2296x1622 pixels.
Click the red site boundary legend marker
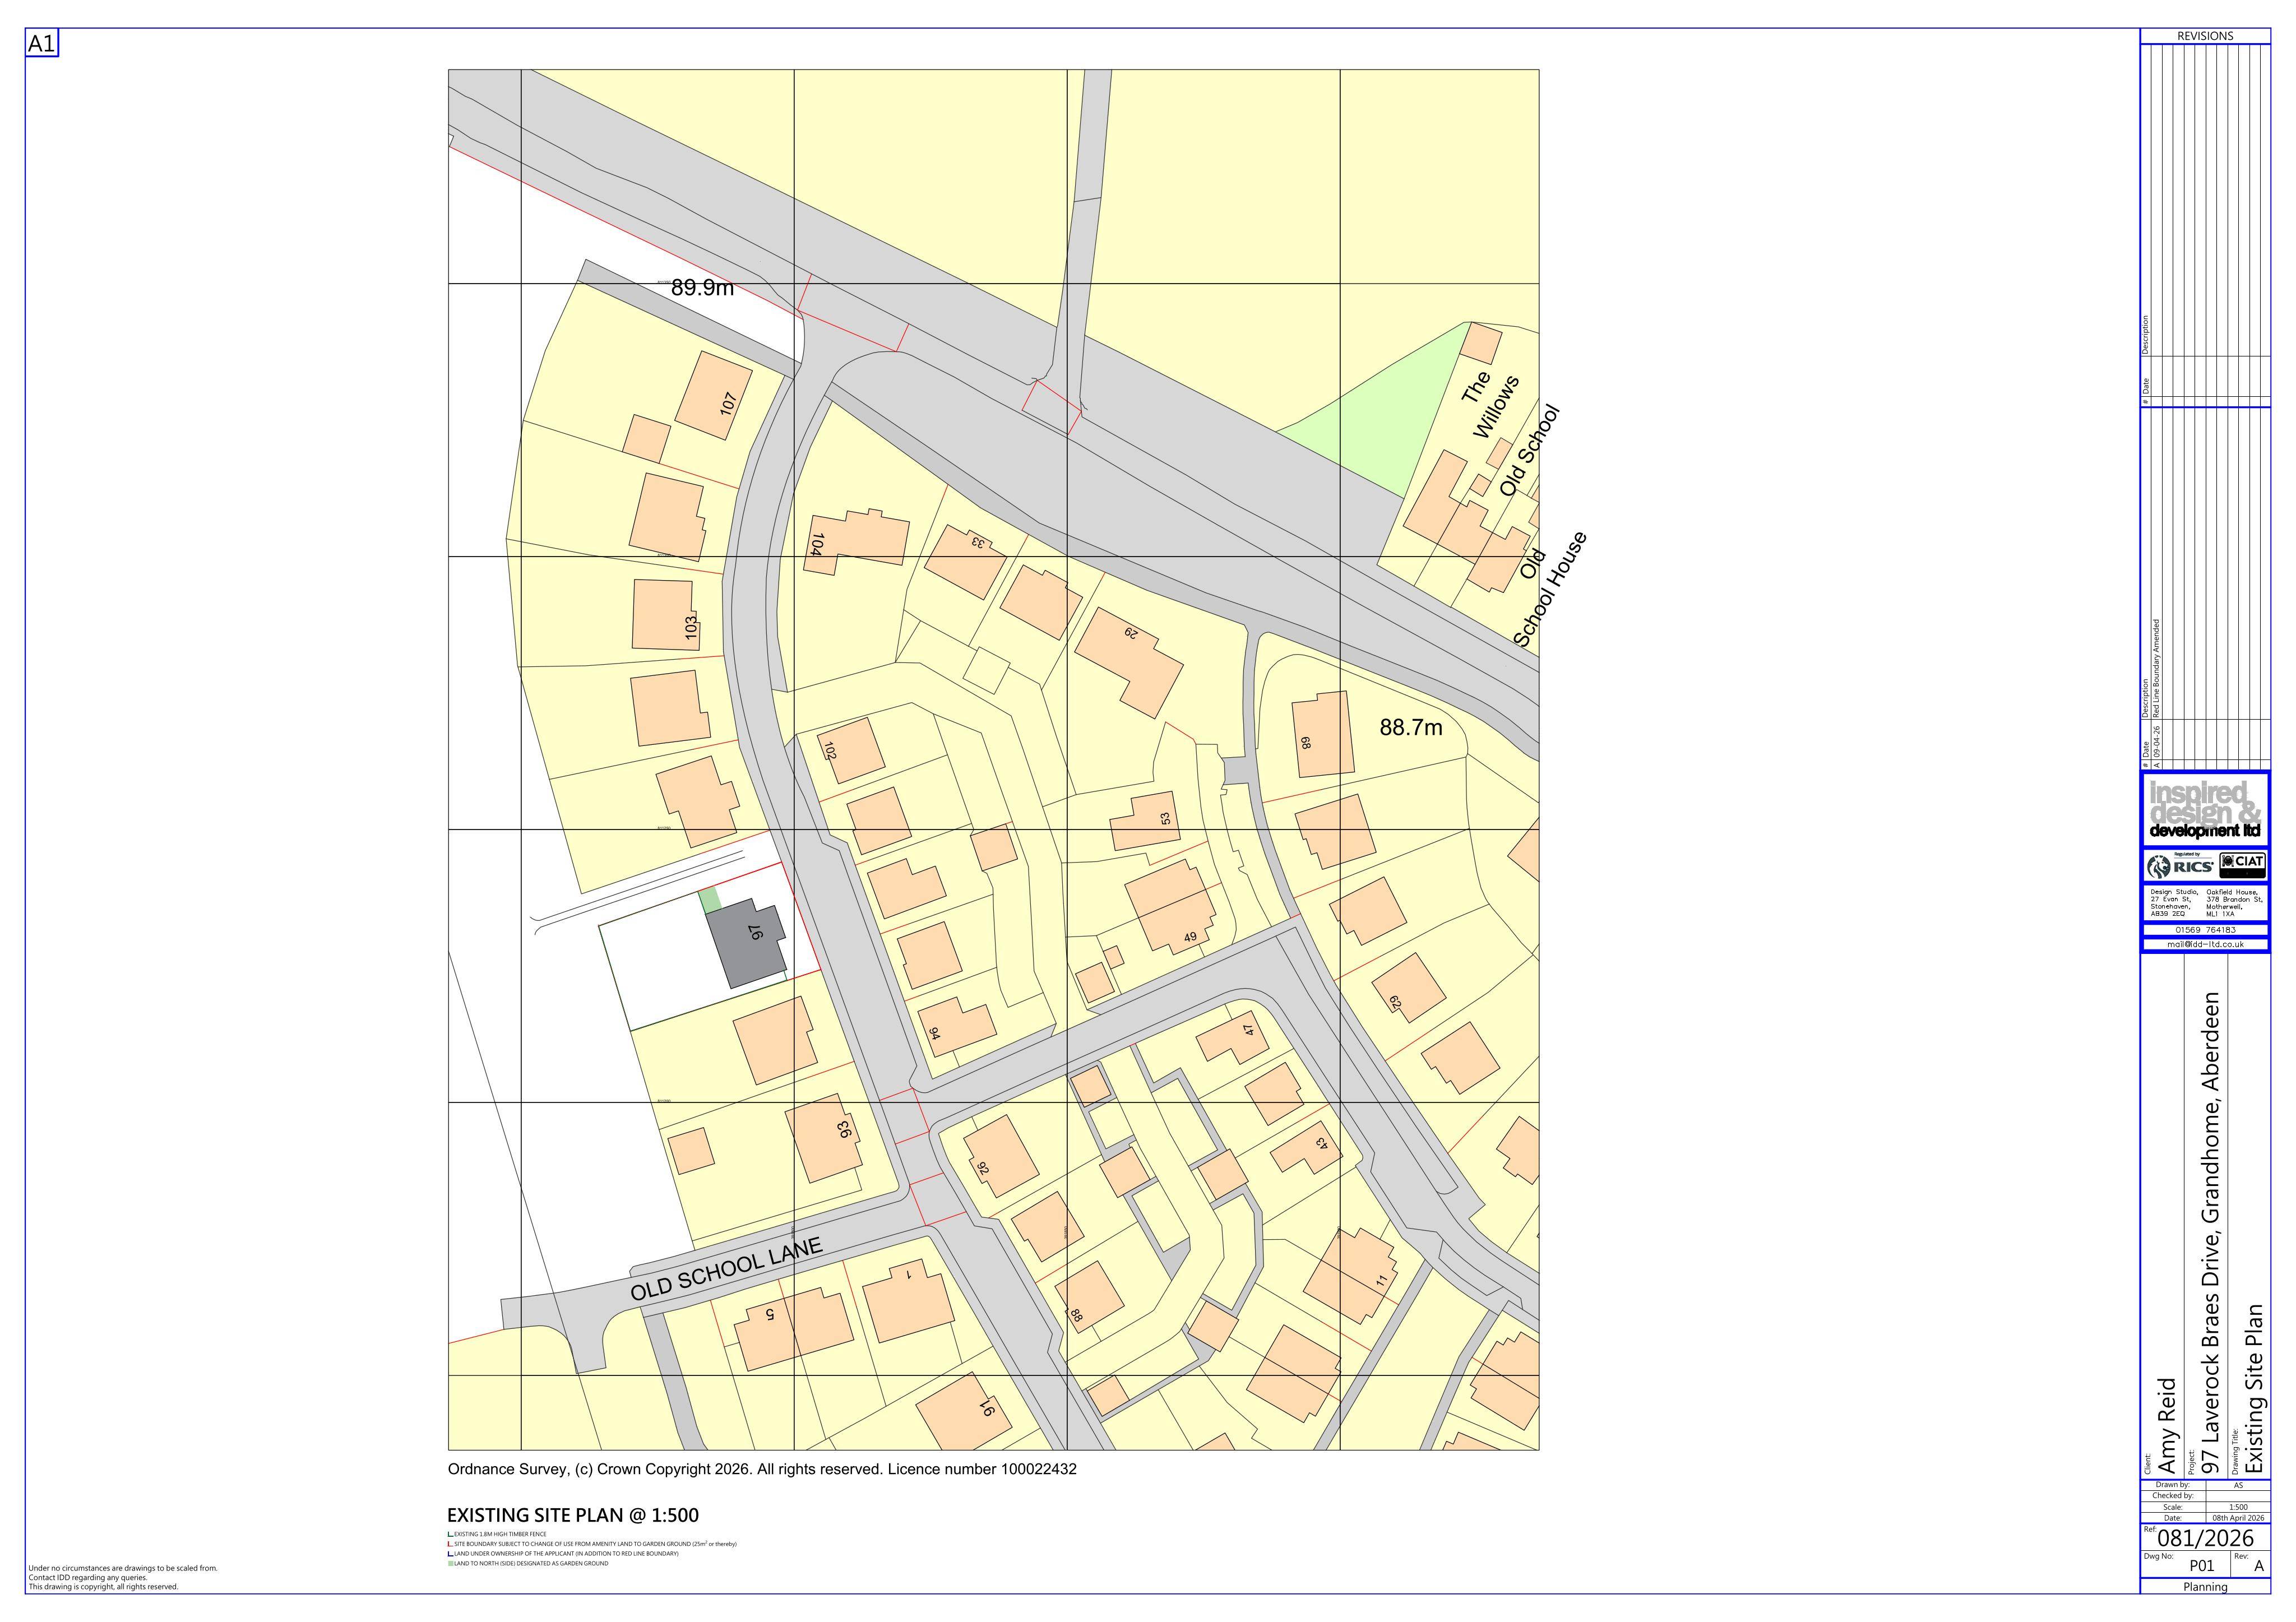point(450,1544)
